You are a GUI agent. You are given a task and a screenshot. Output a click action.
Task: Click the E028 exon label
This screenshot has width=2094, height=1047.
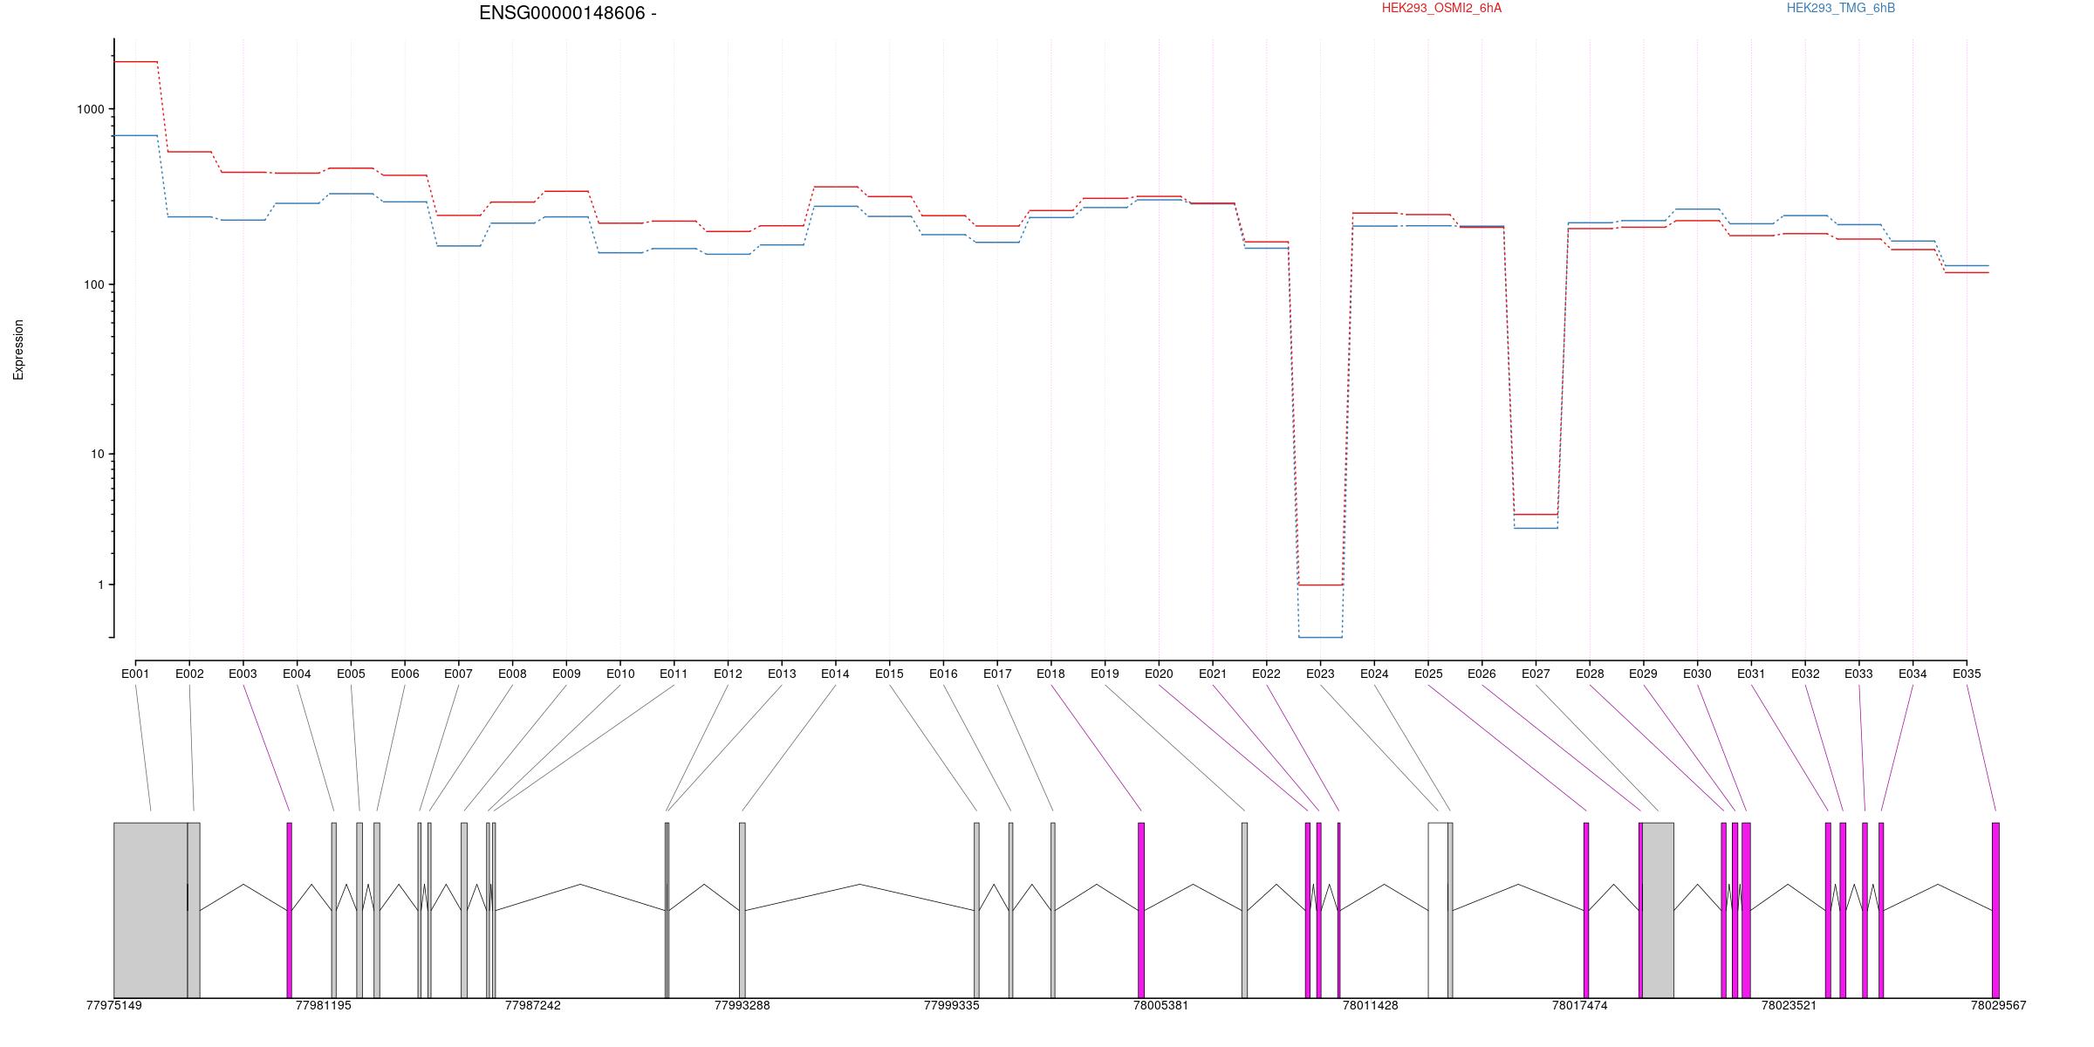point(1590,674)
